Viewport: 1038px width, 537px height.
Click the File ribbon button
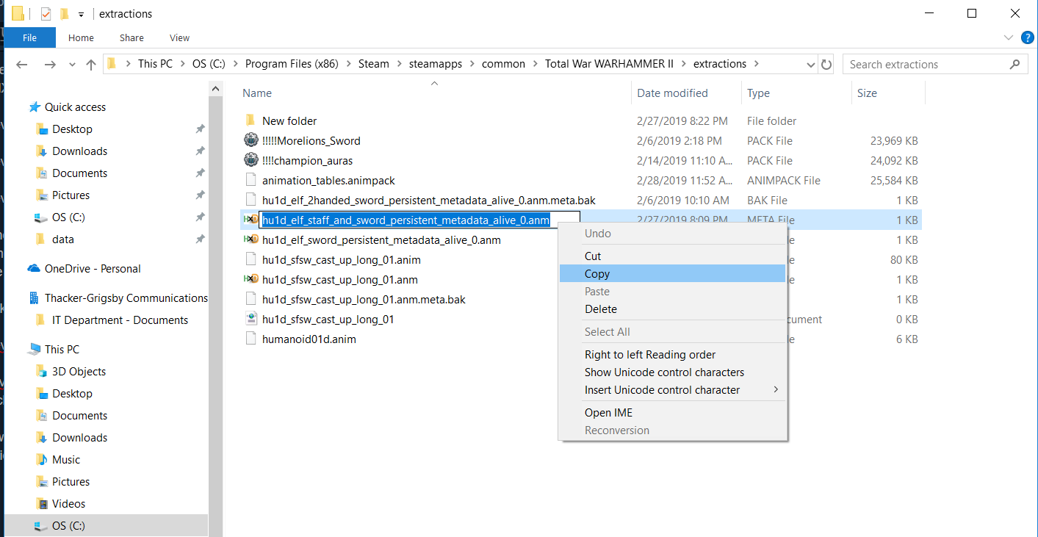coord(29,37)
